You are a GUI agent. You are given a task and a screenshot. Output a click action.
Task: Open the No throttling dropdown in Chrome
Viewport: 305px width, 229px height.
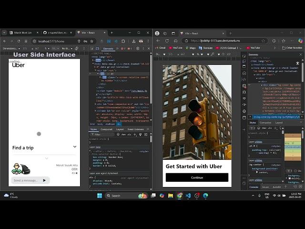[67, 49]
